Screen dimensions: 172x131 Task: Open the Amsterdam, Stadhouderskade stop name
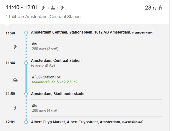[58, 94]
